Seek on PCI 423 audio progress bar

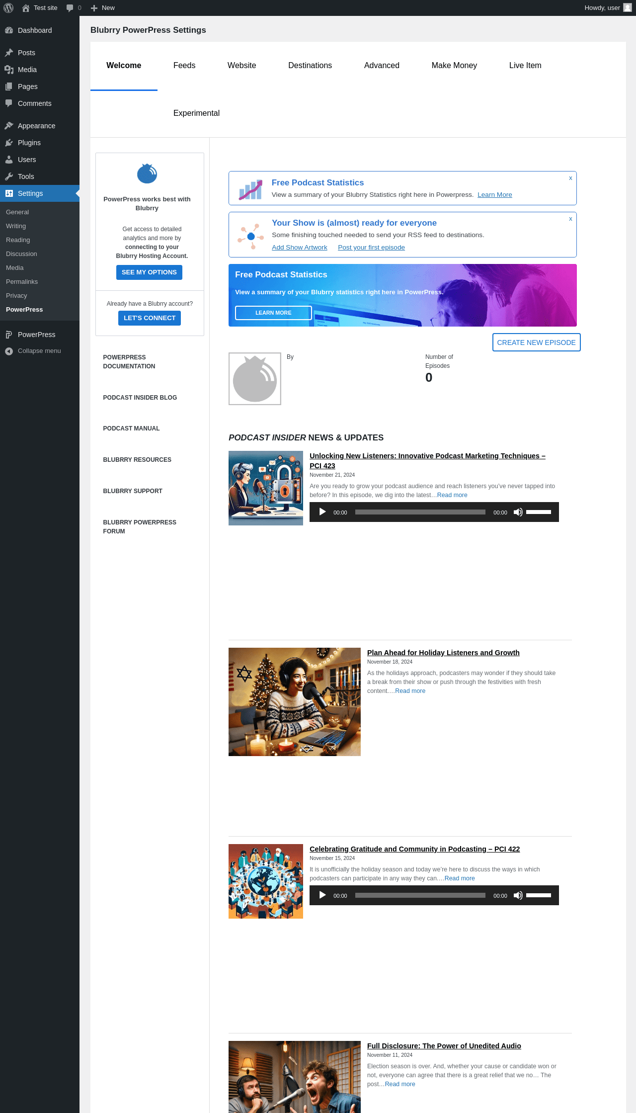coord(420,512)
